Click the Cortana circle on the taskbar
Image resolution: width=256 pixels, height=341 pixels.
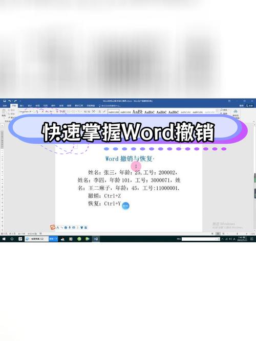(x=12, y=239)
